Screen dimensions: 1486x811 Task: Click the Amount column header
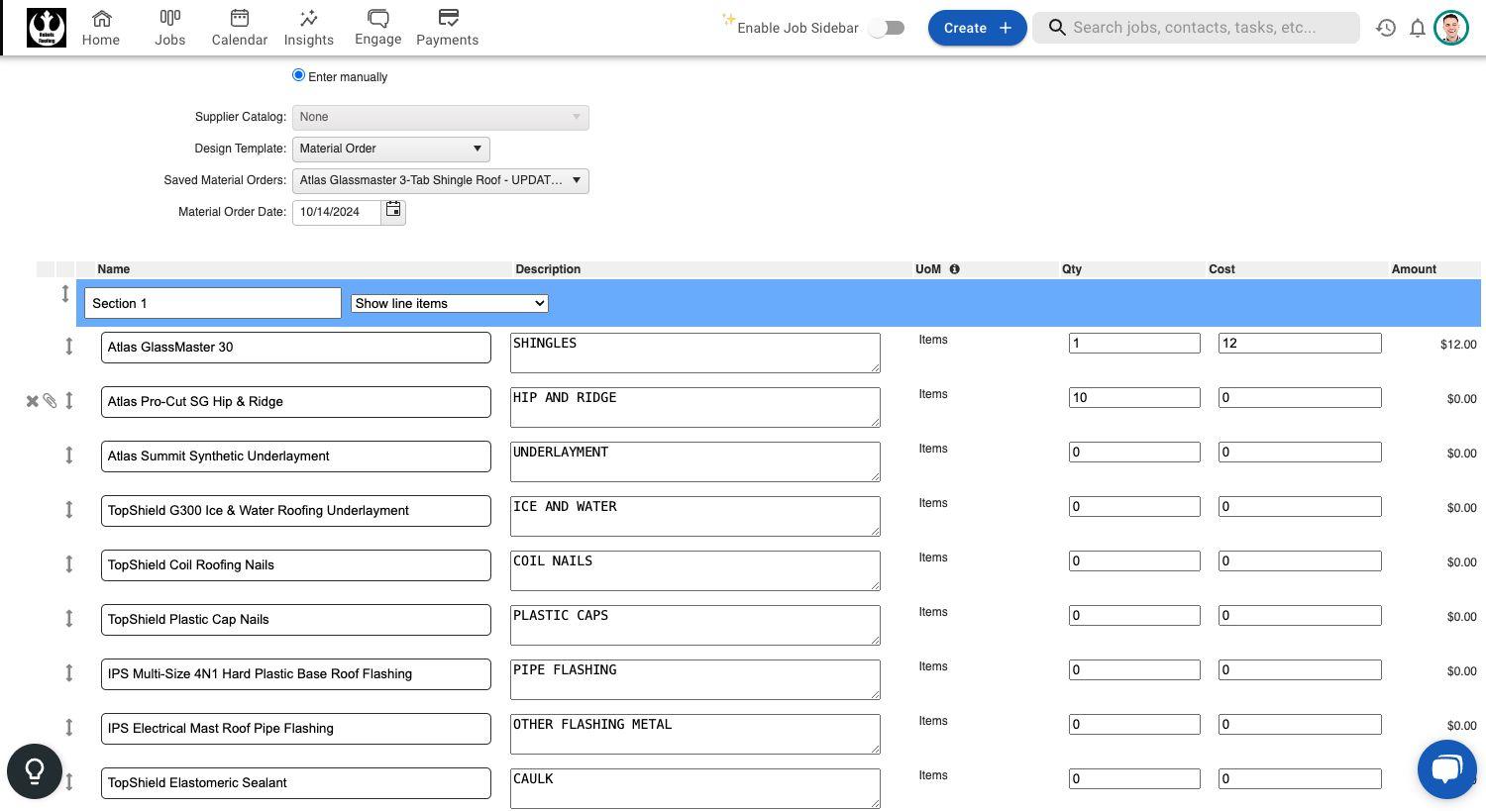(x=1414, y=269)
